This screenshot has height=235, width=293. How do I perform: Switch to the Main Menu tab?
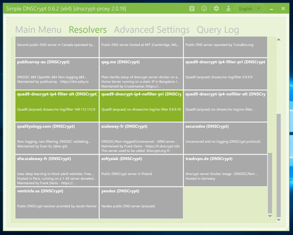38,30
